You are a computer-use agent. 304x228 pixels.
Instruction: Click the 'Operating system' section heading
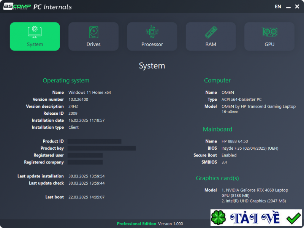point(66,81)
